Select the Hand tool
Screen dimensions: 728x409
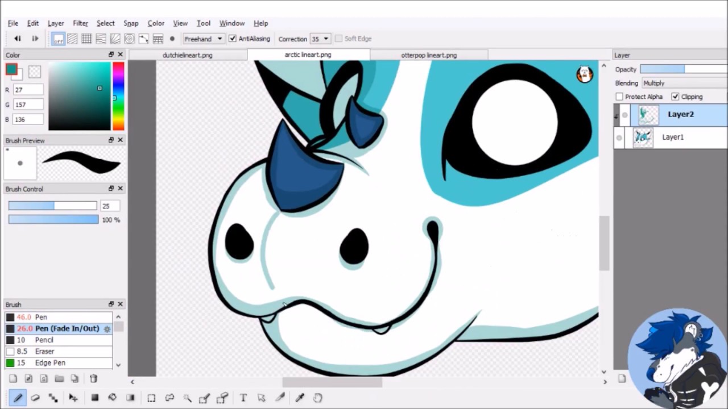[x=318, y=398]
